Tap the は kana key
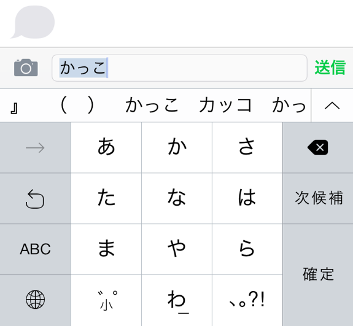Viewport: 353px width, 326px height. (247, 198)
